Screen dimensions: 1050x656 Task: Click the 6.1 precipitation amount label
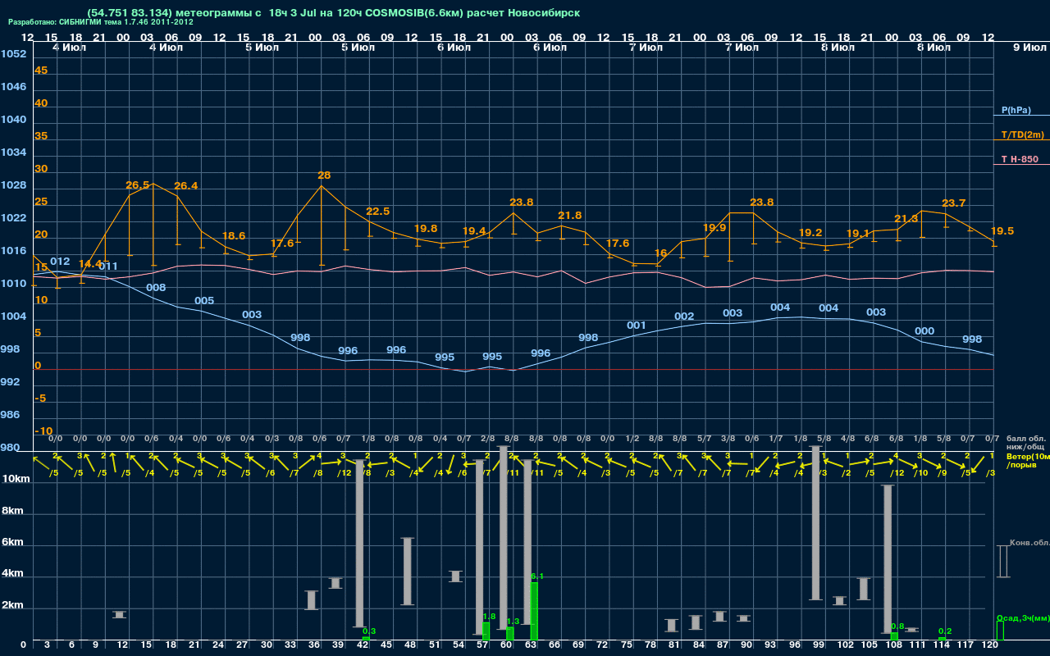(x=537, y=576)
